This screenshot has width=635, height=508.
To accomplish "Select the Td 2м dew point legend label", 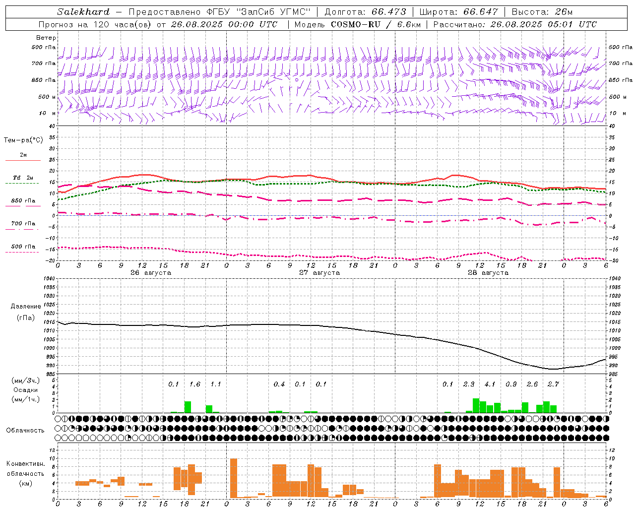I will click(x=23, y=178).
